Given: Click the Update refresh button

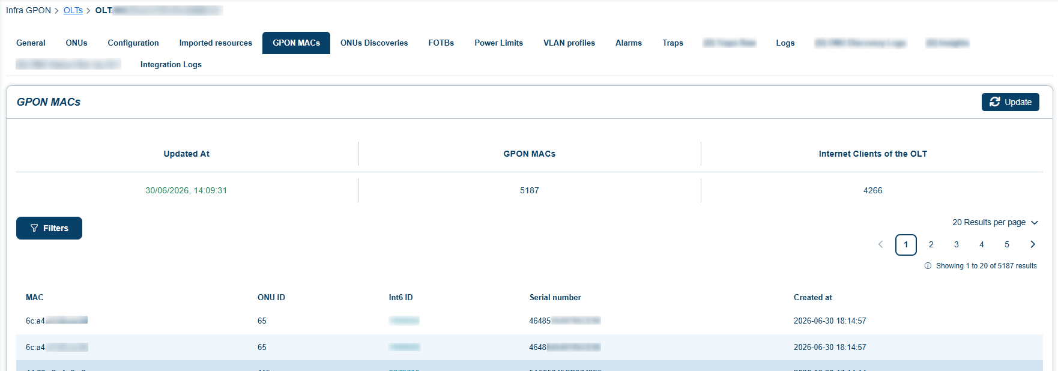Looking at the screenshot, I should [1010, 102].
